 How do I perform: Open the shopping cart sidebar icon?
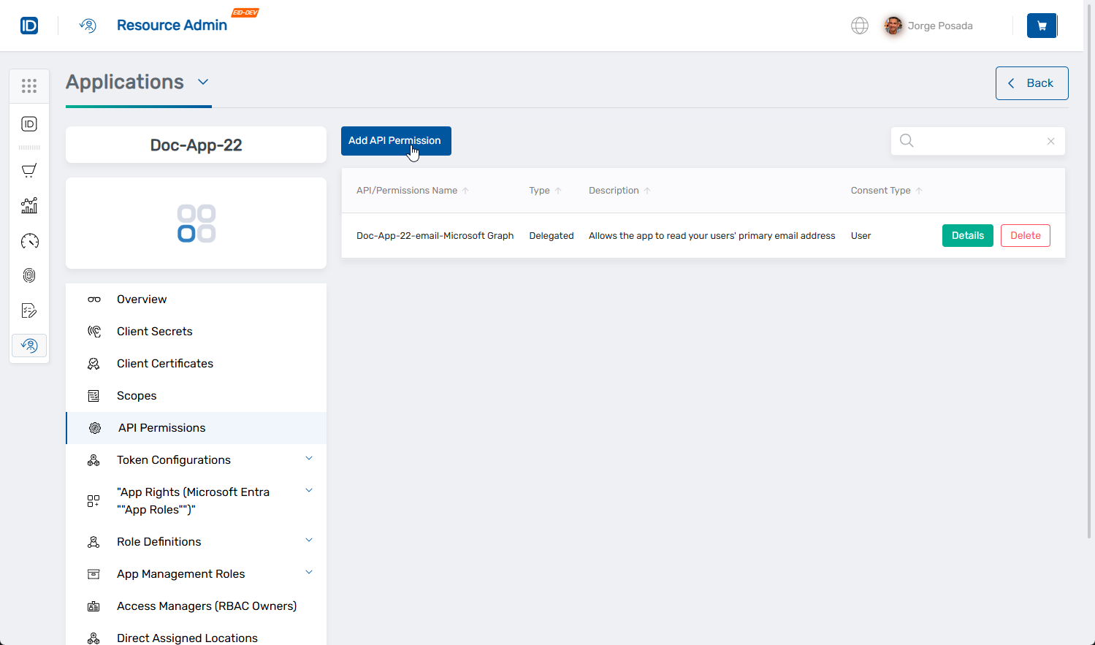coord(29,170)
